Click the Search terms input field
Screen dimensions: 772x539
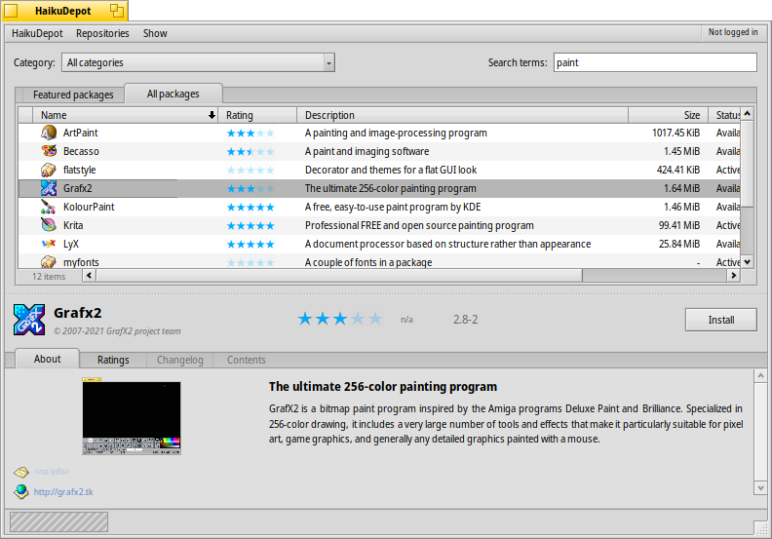pyautogui.click(x=655, y=62)
